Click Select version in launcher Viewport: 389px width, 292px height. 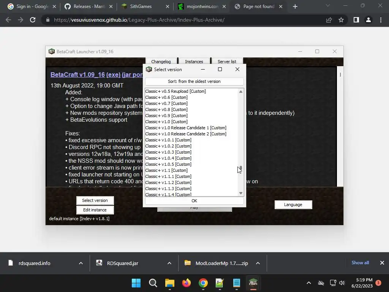point(95,200)
